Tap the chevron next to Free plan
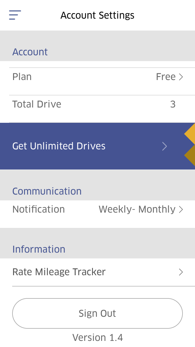Screen dimensions: 195x347 181,77
